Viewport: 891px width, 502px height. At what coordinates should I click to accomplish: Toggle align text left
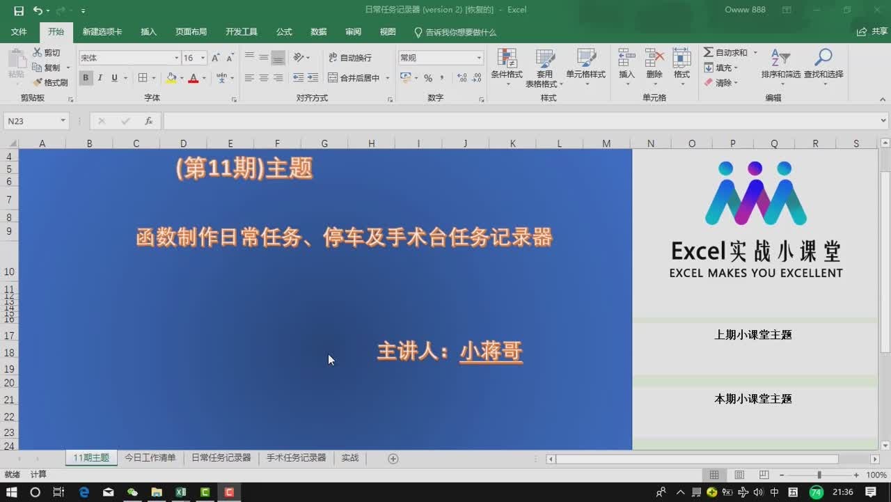pos(249,78)
